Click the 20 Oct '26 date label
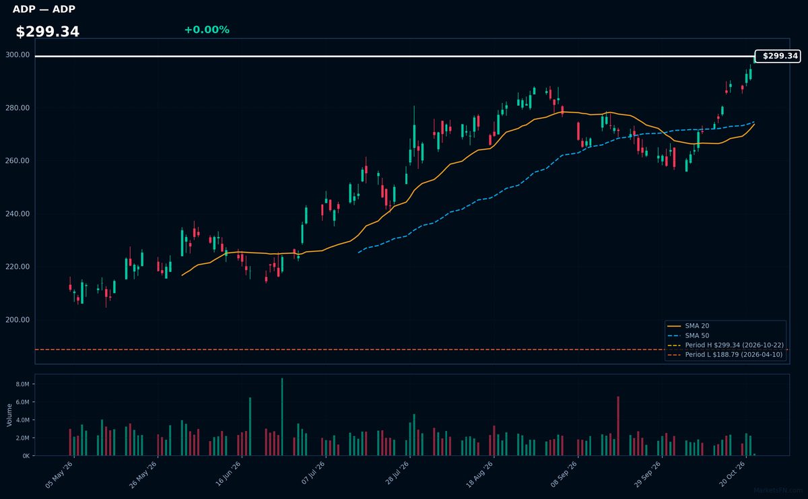 pyautogui.click(x=731, y=473)
